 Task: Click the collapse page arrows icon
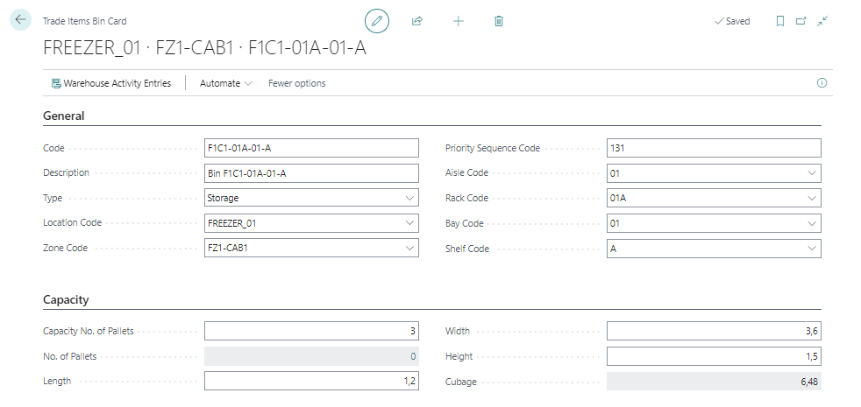[822, 21]
